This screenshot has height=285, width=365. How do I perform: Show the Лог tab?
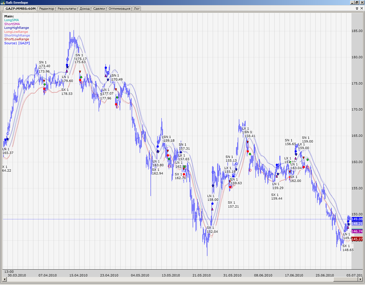137,9
